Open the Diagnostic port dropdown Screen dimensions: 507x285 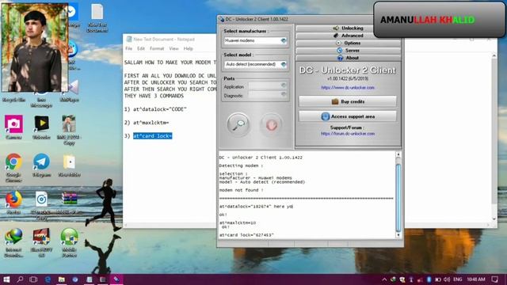(x=284, y=95)
